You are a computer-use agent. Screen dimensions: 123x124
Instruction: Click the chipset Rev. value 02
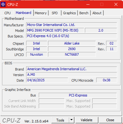(112, 43)
